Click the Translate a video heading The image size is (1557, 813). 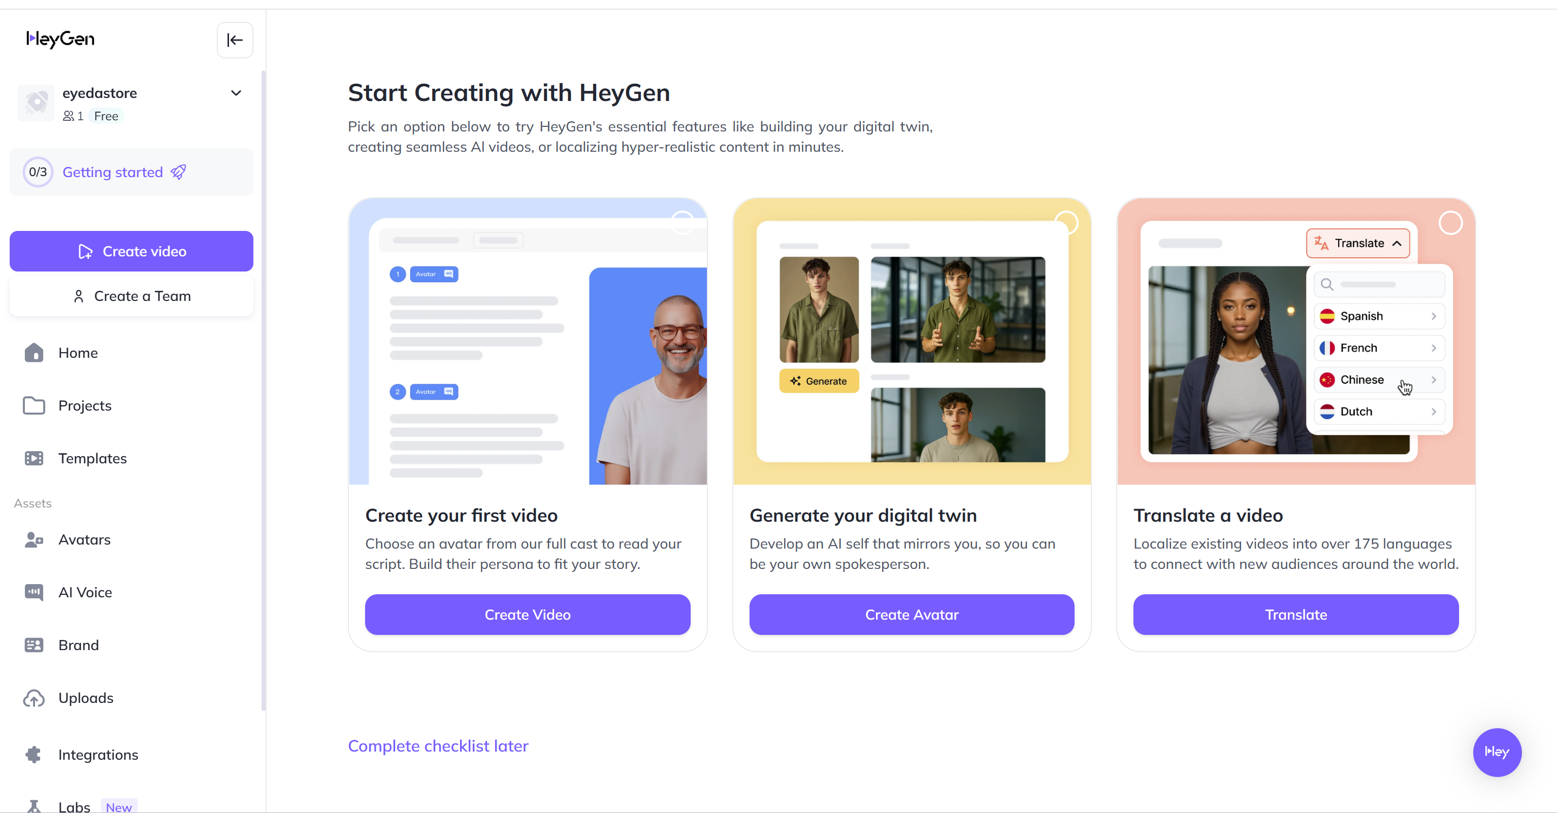pyautogui.click(x=1208, y=515)
